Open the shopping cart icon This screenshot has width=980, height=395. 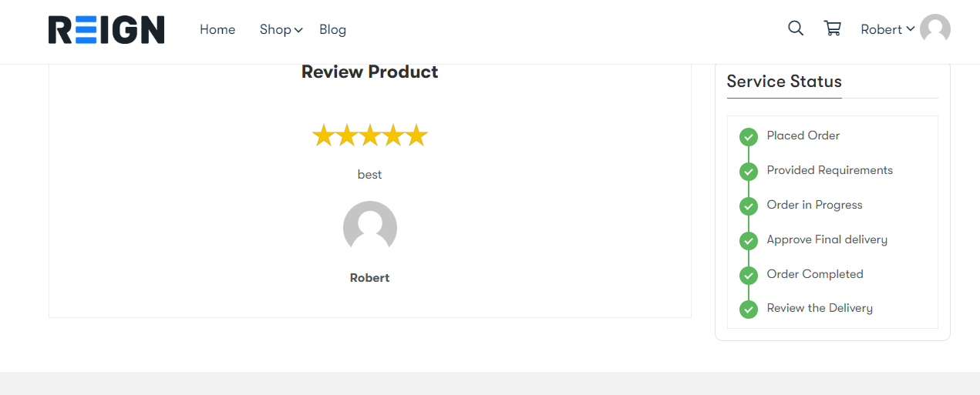[x=833, y=28]
